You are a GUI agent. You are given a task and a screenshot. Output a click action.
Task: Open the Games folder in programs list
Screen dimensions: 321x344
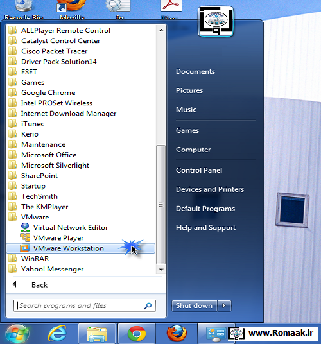[x=33, y=82]
